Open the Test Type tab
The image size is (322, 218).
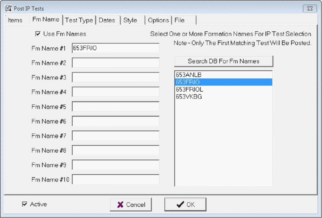pos(79,20)
